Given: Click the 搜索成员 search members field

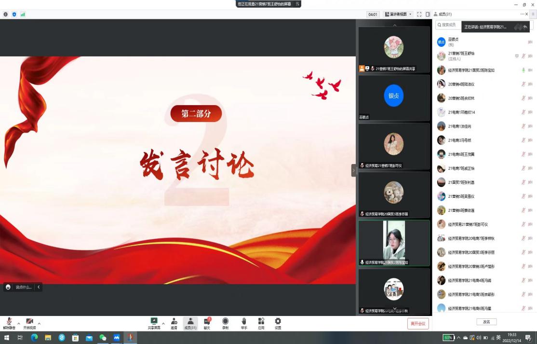Looking at the screenshot, I should click(x=448, y=25).
